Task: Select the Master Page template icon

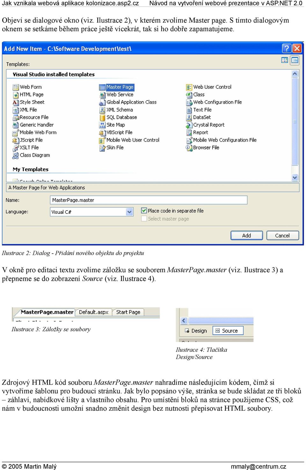Action: [x=102, y=87]
